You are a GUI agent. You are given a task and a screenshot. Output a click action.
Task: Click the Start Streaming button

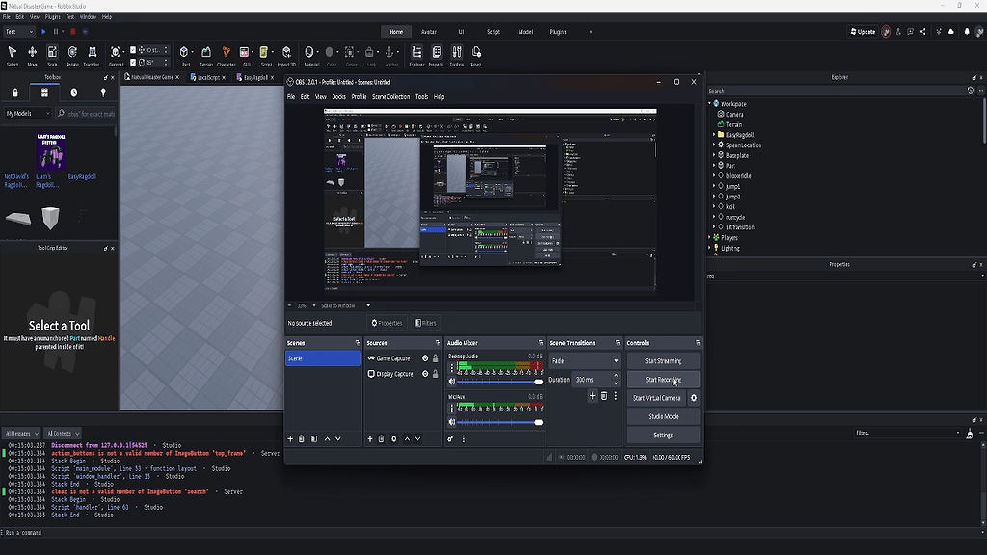[x=662, y=360]
